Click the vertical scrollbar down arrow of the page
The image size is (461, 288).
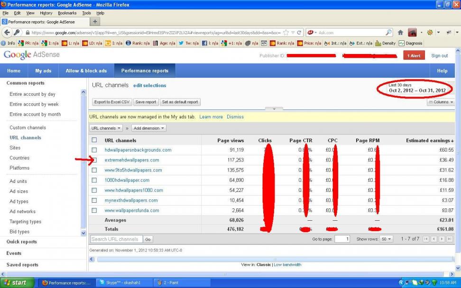pyautogui.click(x=458, y=268)
